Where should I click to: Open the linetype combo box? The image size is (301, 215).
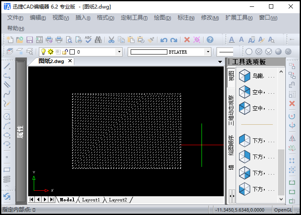pyautogui.click(x=225, y=52)
